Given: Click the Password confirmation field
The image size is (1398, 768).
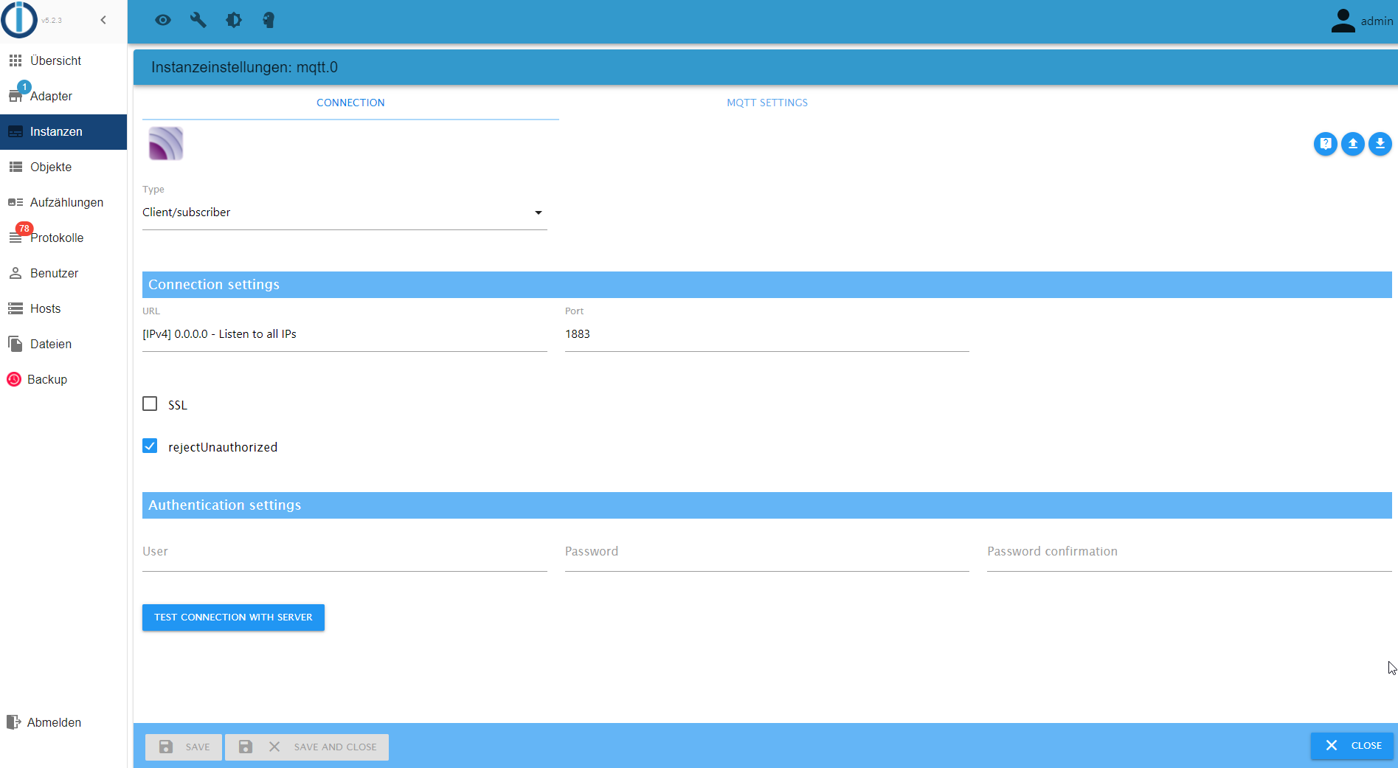Looking at the screenshot, I should tap(1189, 552).
